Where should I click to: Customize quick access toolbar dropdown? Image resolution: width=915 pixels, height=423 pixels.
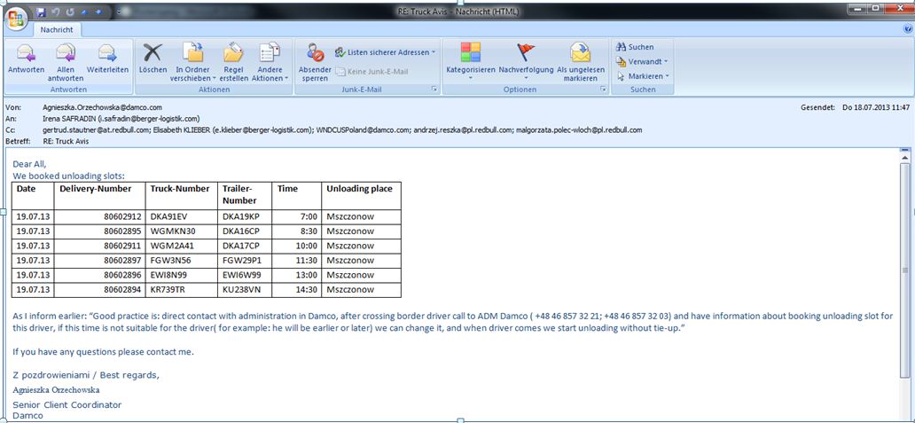[119, 12]
